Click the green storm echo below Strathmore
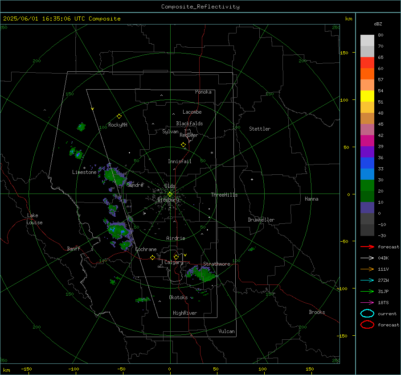Screen dimensions: 401x375 coord(201,274)
